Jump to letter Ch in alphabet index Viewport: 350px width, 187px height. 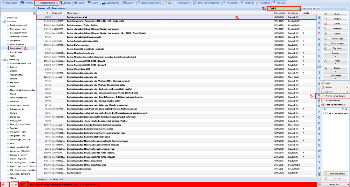click(319, 67)
